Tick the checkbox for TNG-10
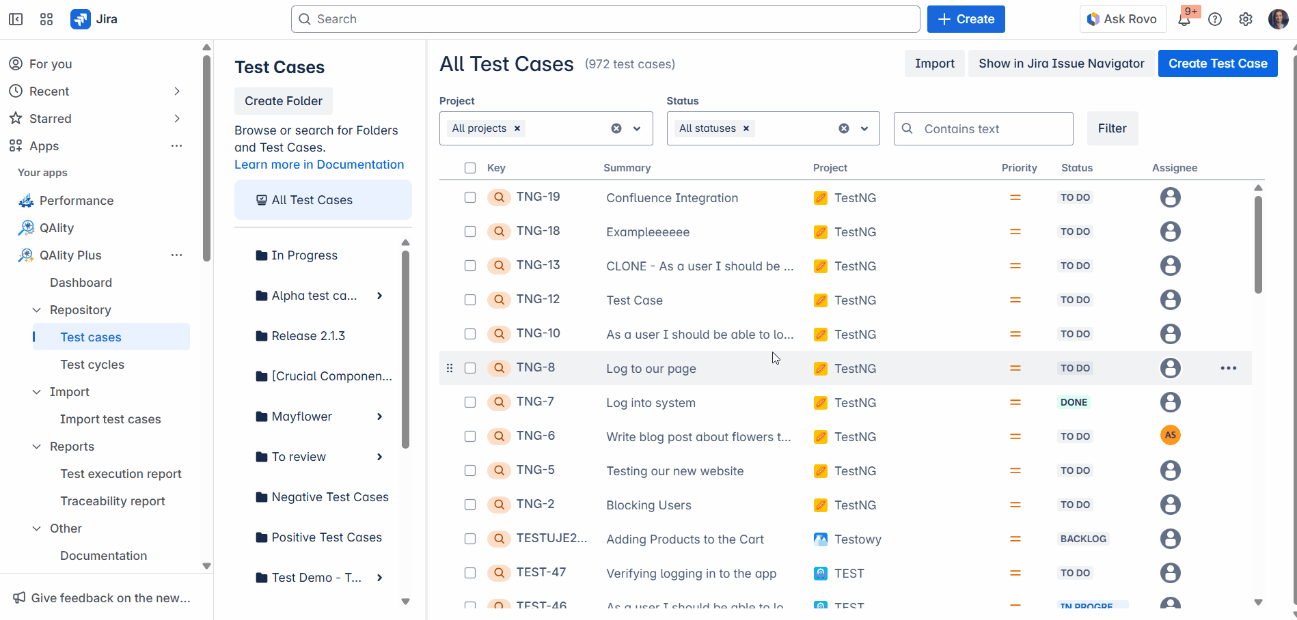The height and width of the screenshot is (620, 1297). [x=470, y=334]
